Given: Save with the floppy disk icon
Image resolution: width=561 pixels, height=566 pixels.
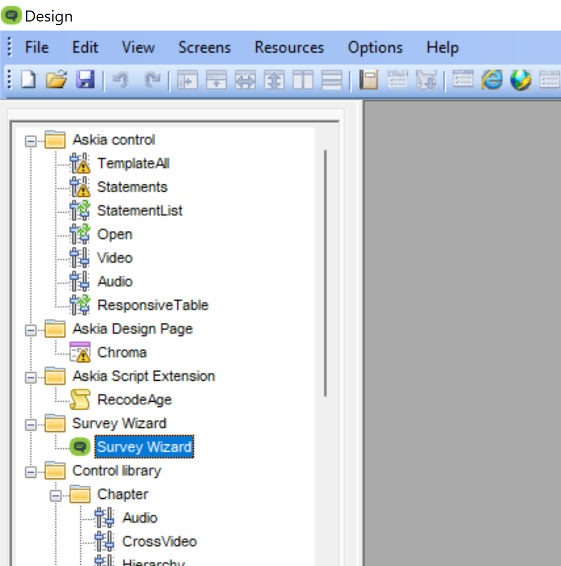Looking at the screenshot, I should click(x=86, y=80).
